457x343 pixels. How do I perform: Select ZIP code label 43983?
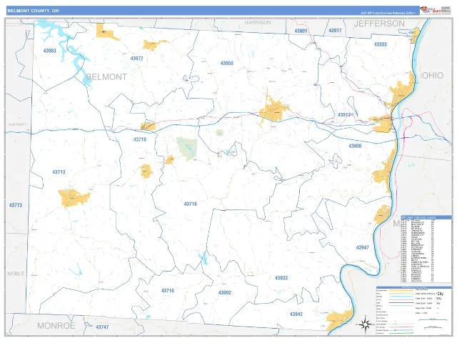pos(49,51)
